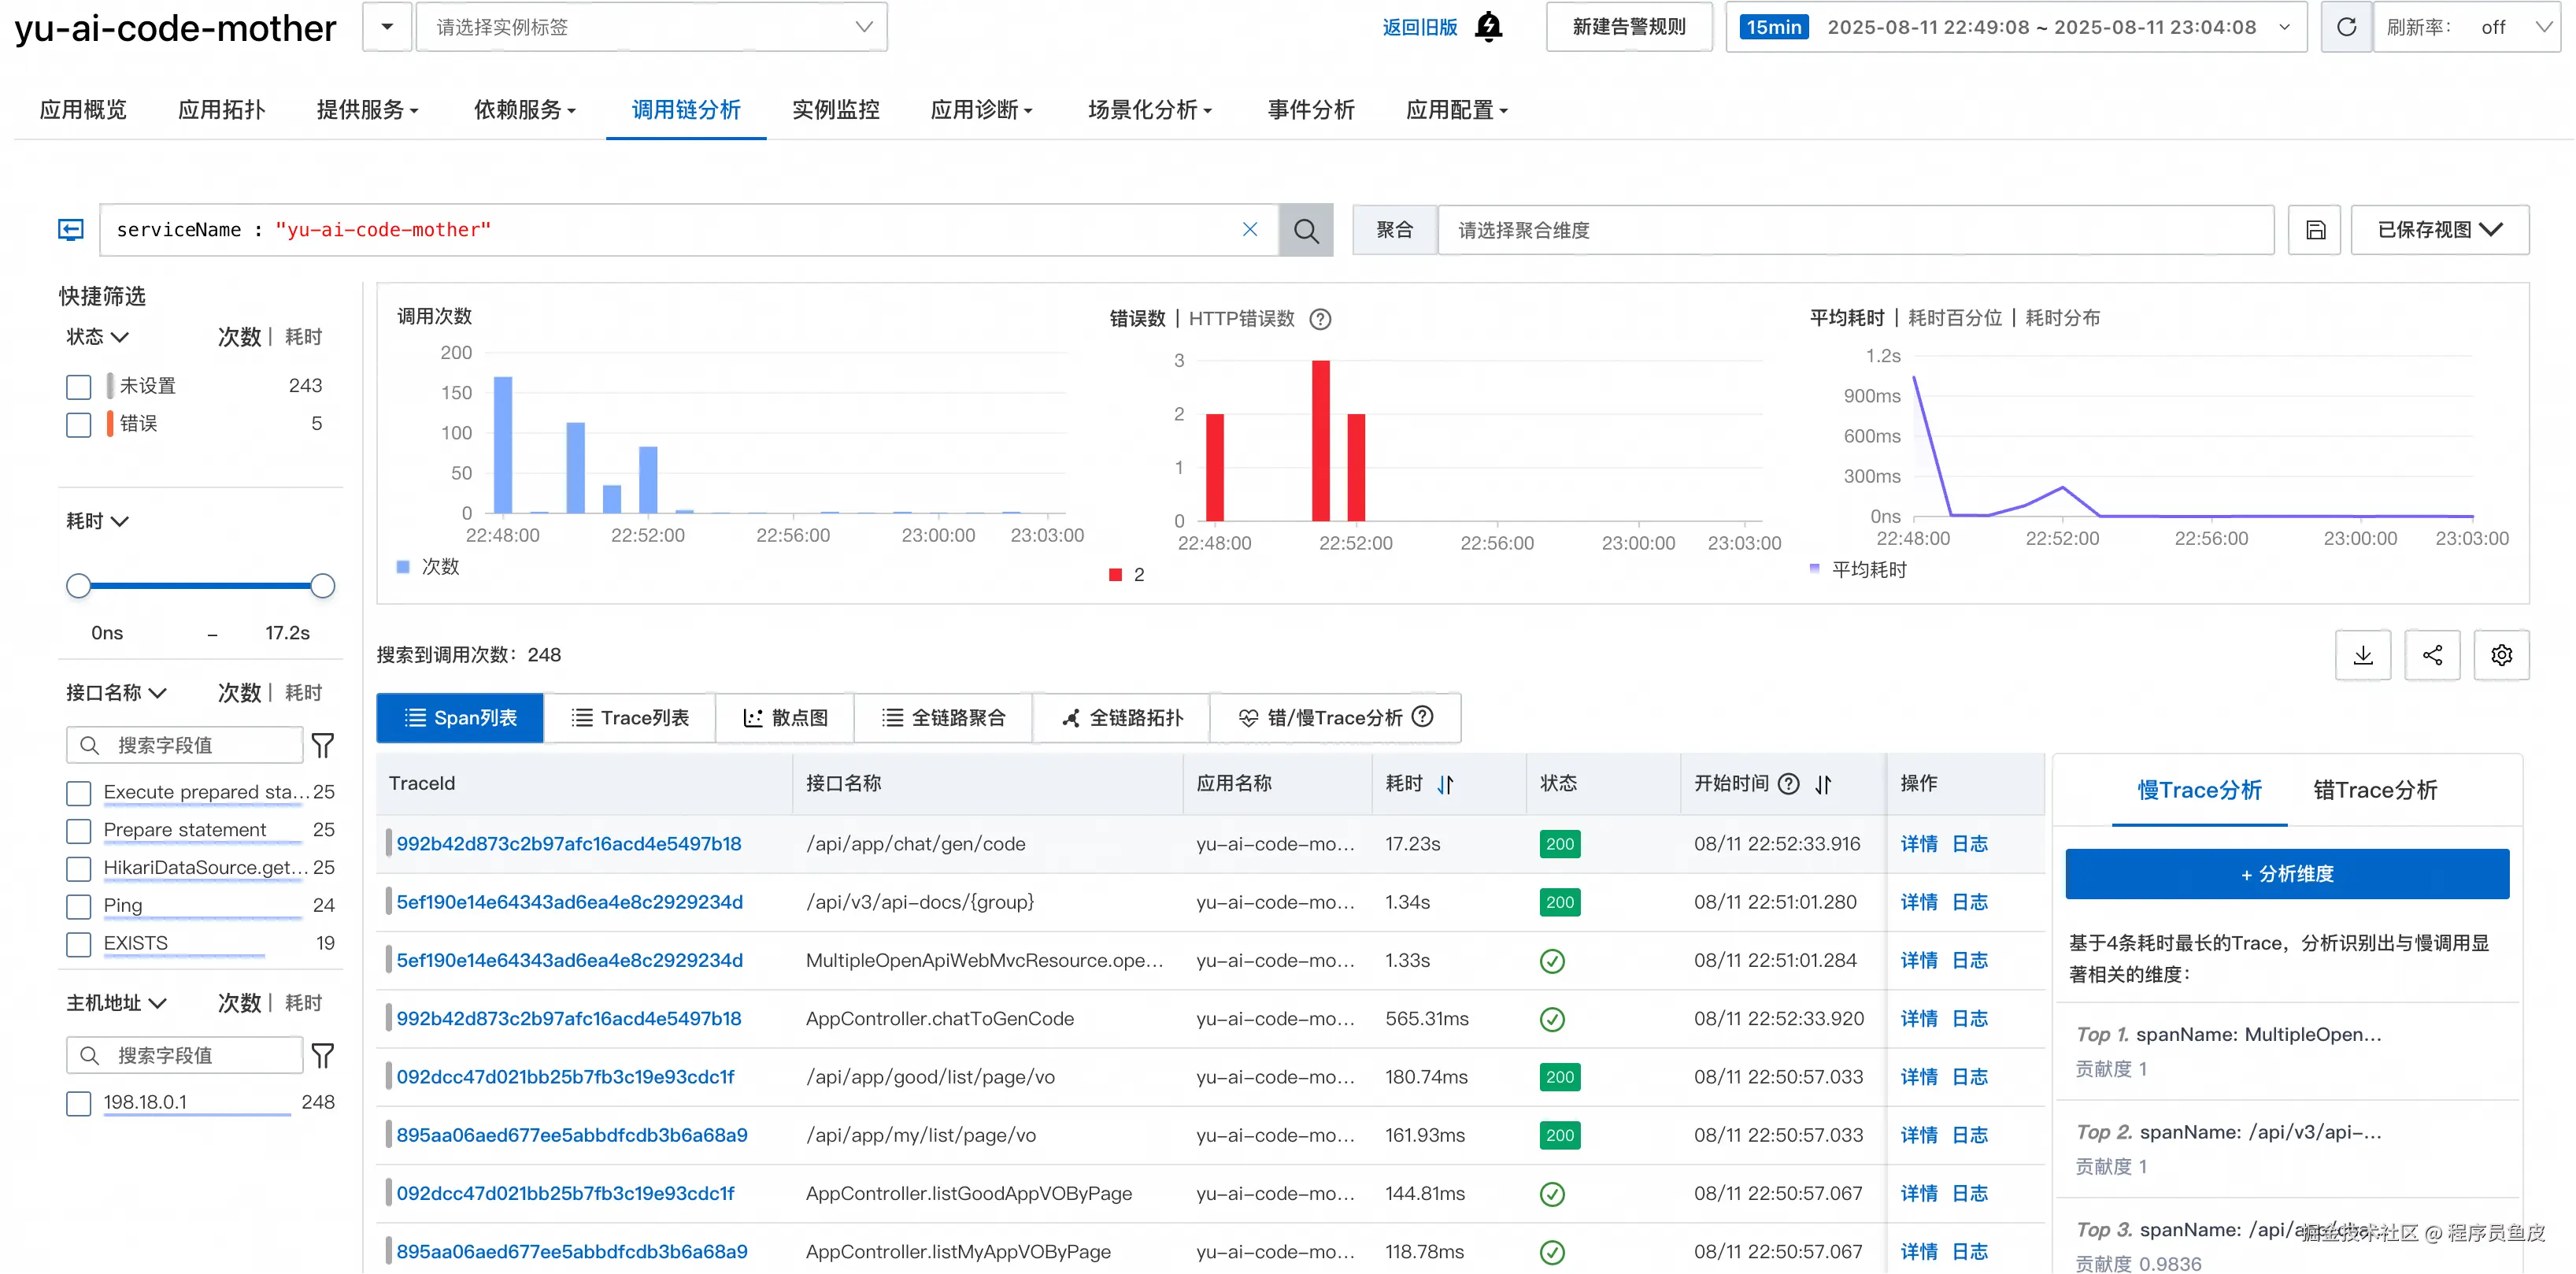Image resolution: width=2576 pixels, height=1274 pixels.
Task: Click the magnifier search button
Action: tap(1305, 231)
